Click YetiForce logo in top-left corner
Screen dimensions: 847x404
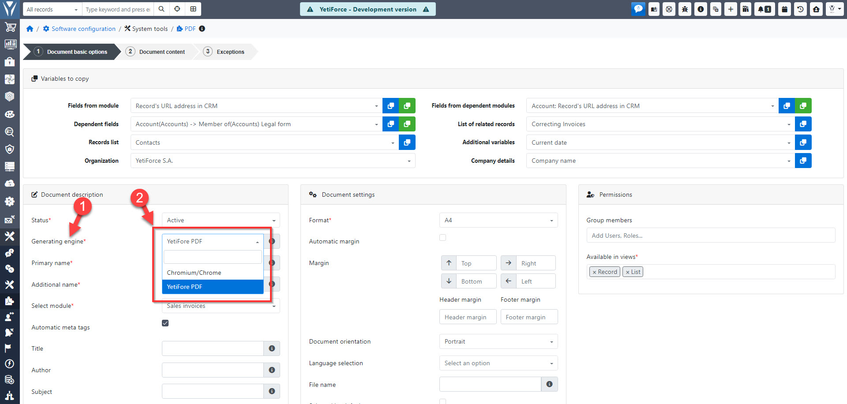click(x=10, y=9)
